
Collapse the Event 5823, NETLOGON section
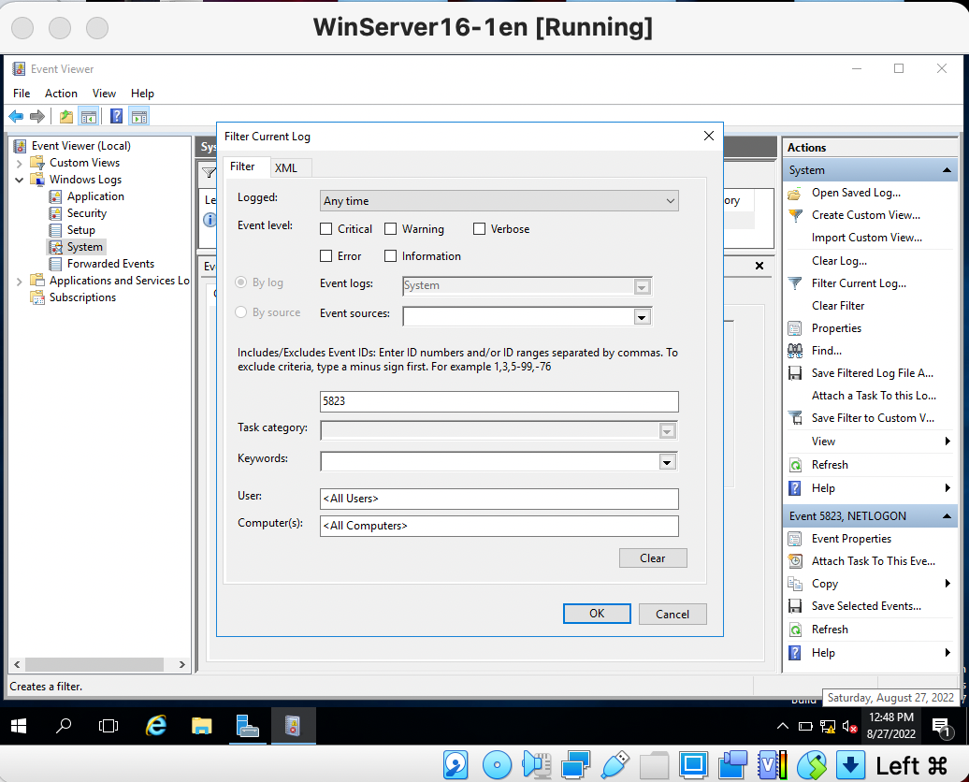(947, 516)
